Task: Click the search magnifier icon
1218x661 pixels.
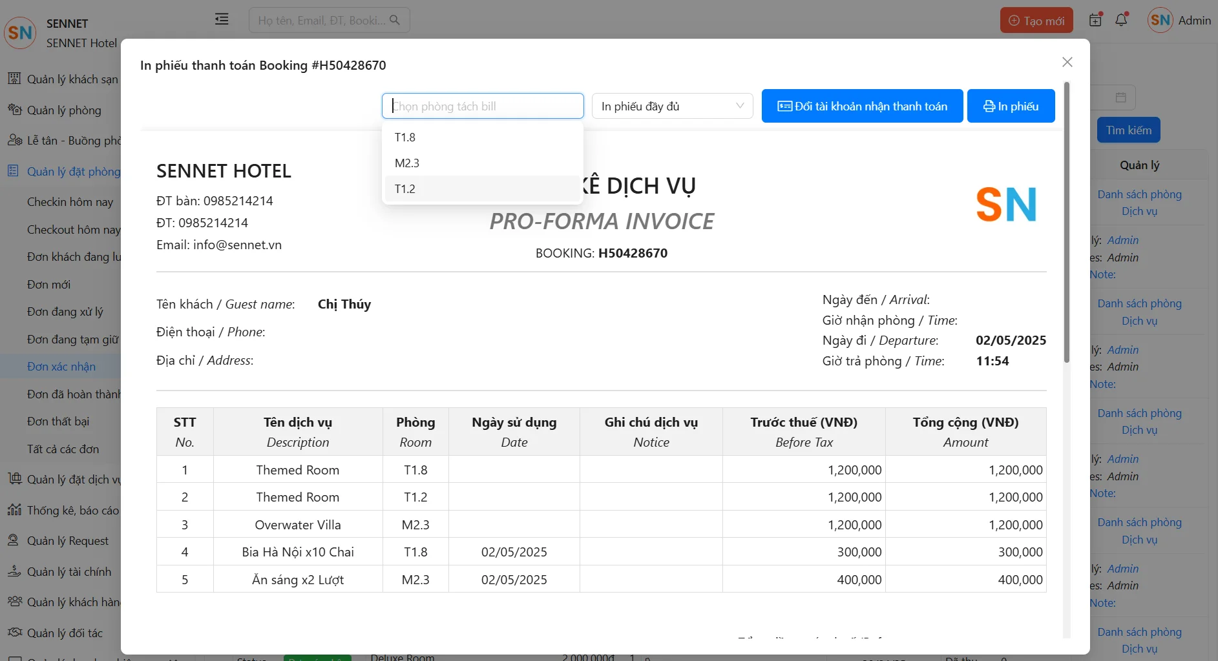Action: pyautogui.click(x=395, y=21)
